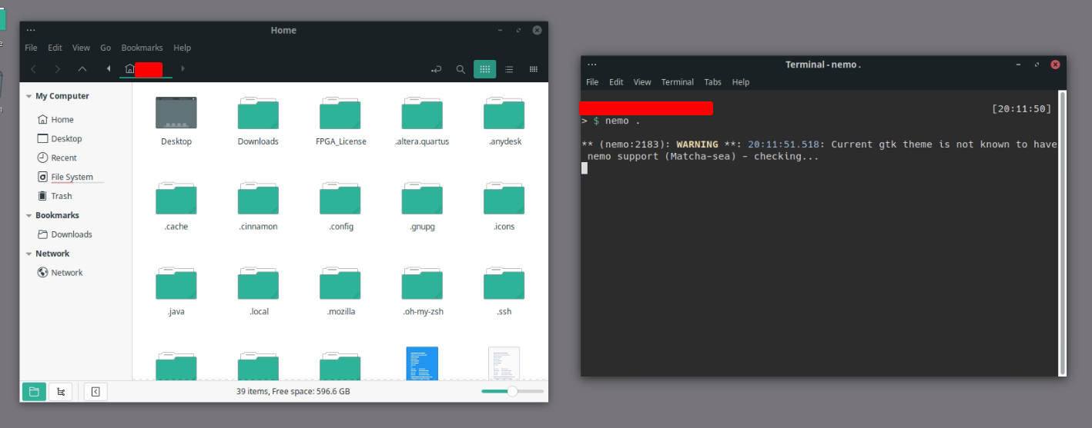
Task: Click the home path bar button
Action: tap(145, 69)
